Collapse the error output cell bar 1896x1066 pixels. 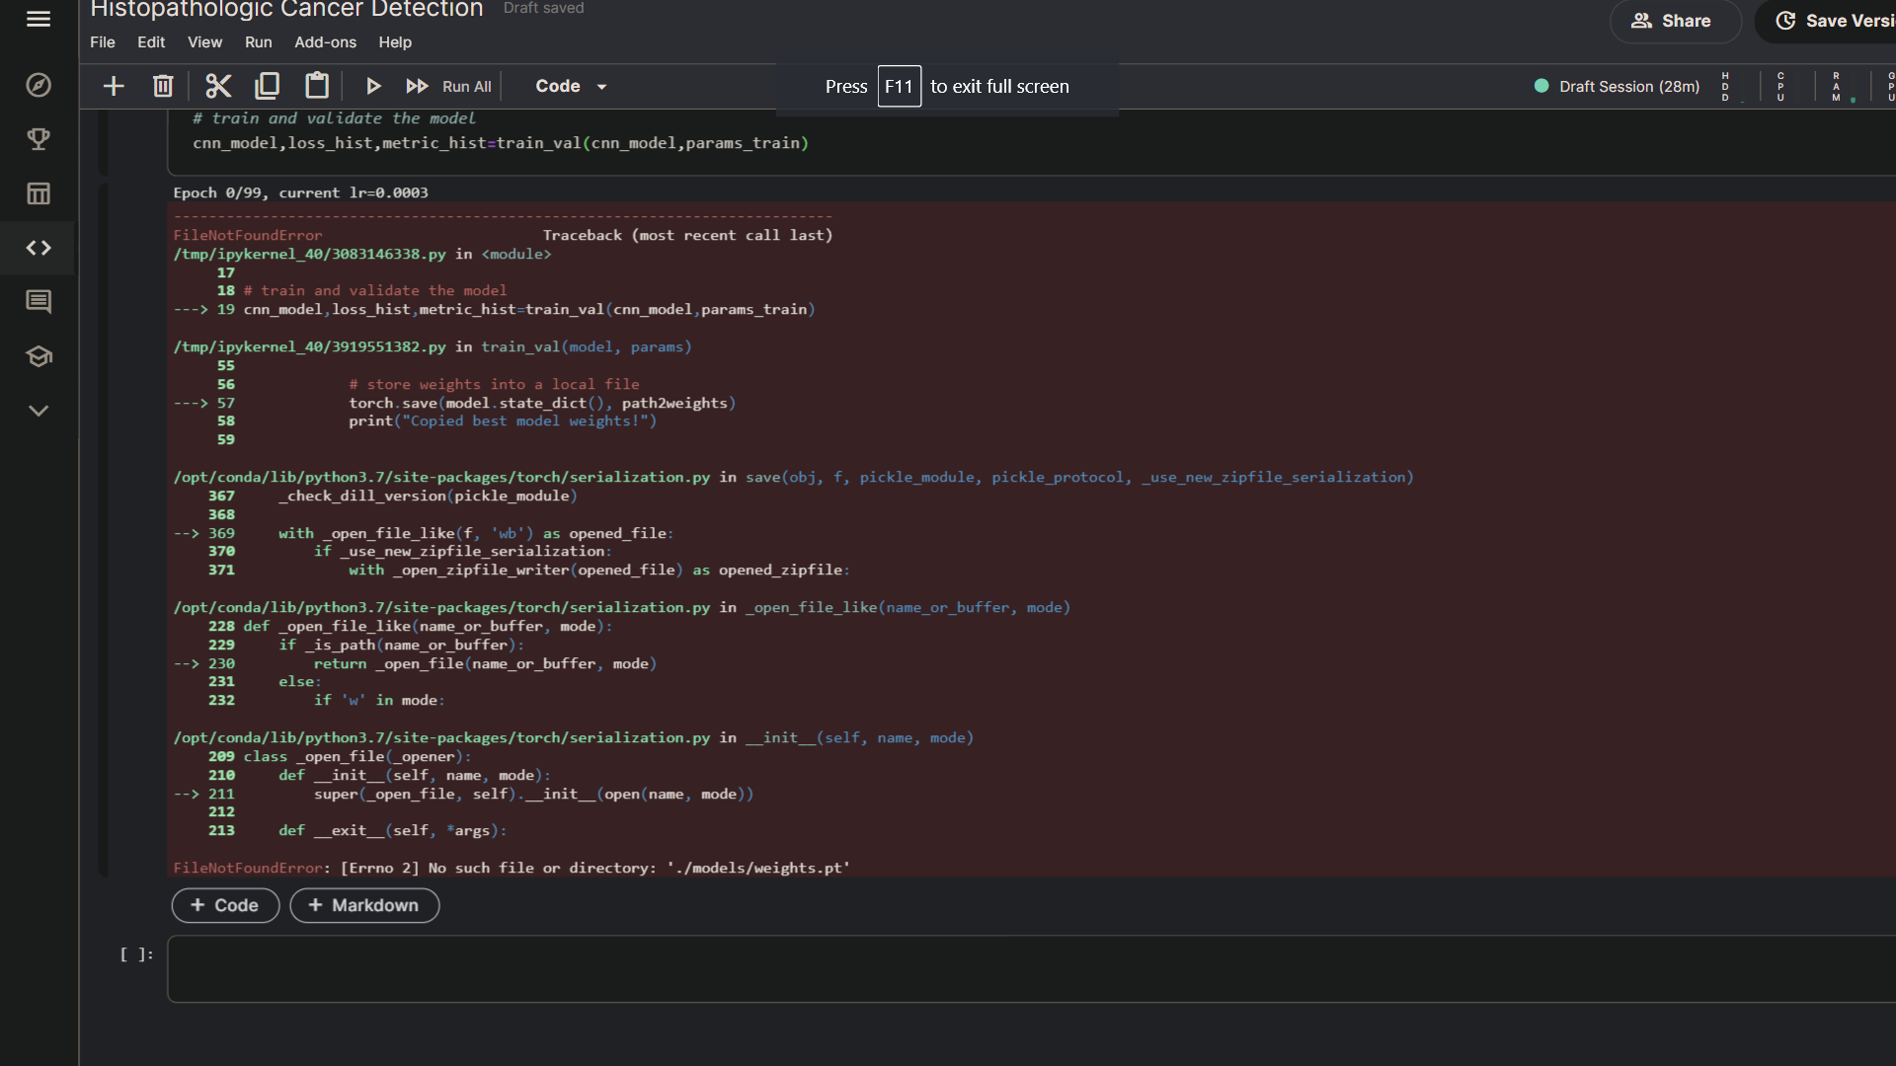tap(103, 528)
